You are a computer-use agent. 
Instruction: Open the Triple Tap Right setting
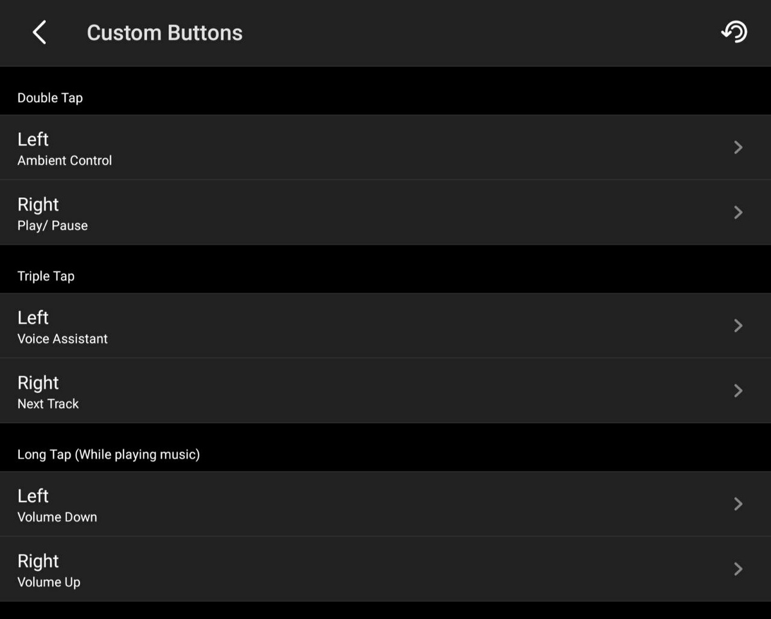click(x=38, y=383)
